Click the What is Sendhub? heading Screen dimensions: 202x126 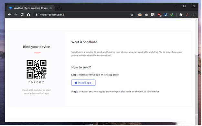click(x=84, y=42)
